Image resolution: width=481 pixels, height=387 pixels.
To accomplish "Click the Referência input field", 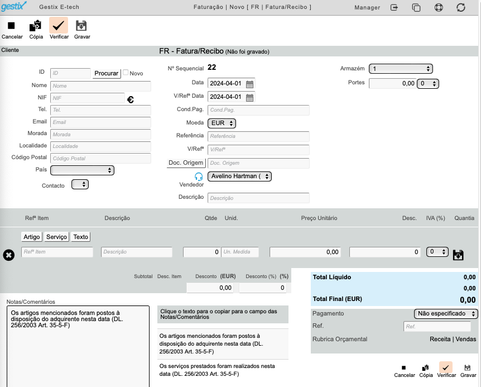I will (258, 136).
